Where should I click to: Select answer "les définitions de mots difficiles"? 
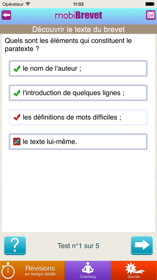point(78,117)
